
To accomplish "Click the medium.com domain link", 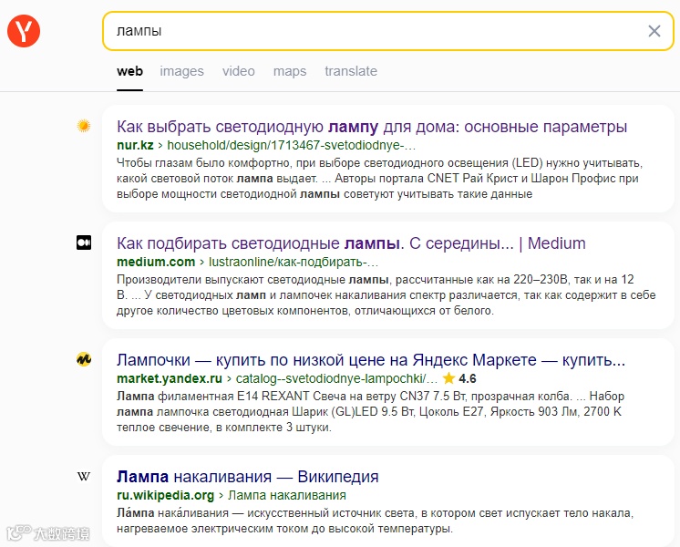I will click(x=156, y=262).
